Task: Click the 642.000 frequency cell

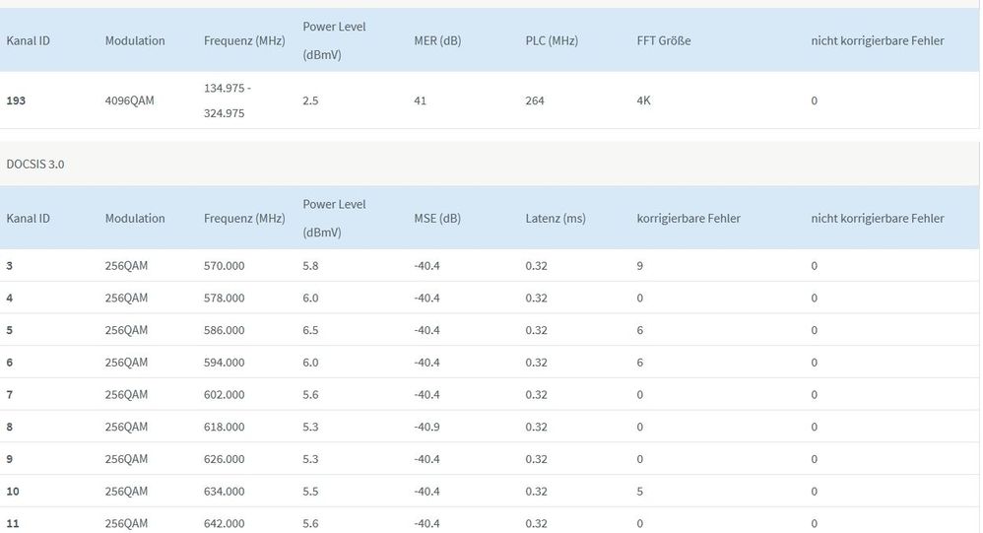Action: click(224, 523)
